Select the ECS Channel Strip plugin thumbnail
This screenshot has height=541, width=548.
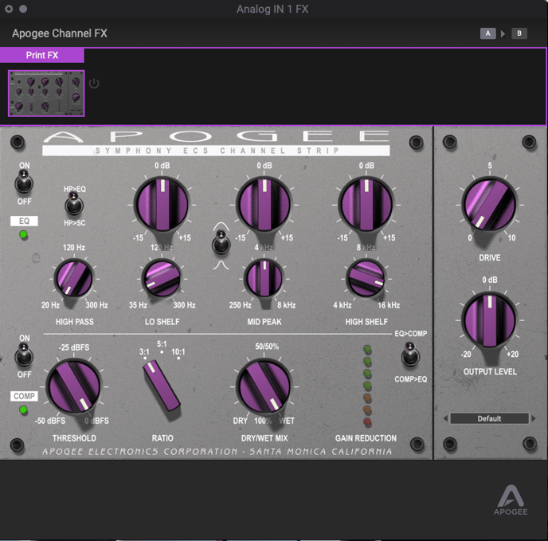point(46,93)
